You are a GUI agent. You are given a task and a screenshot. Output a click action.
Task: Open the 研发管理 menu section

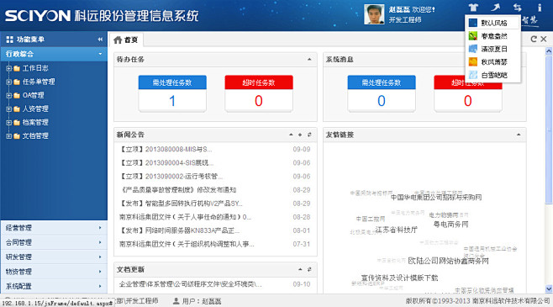coord(54,257)
